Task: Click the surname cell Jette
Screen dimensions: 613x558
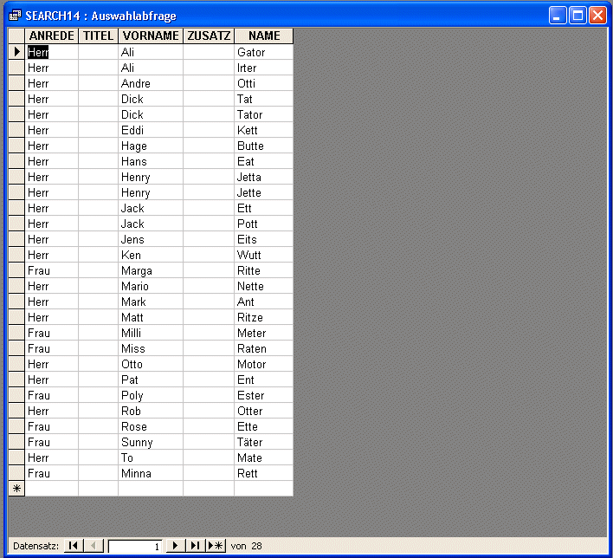Action: pyautogui.click(x=264, y=192)
